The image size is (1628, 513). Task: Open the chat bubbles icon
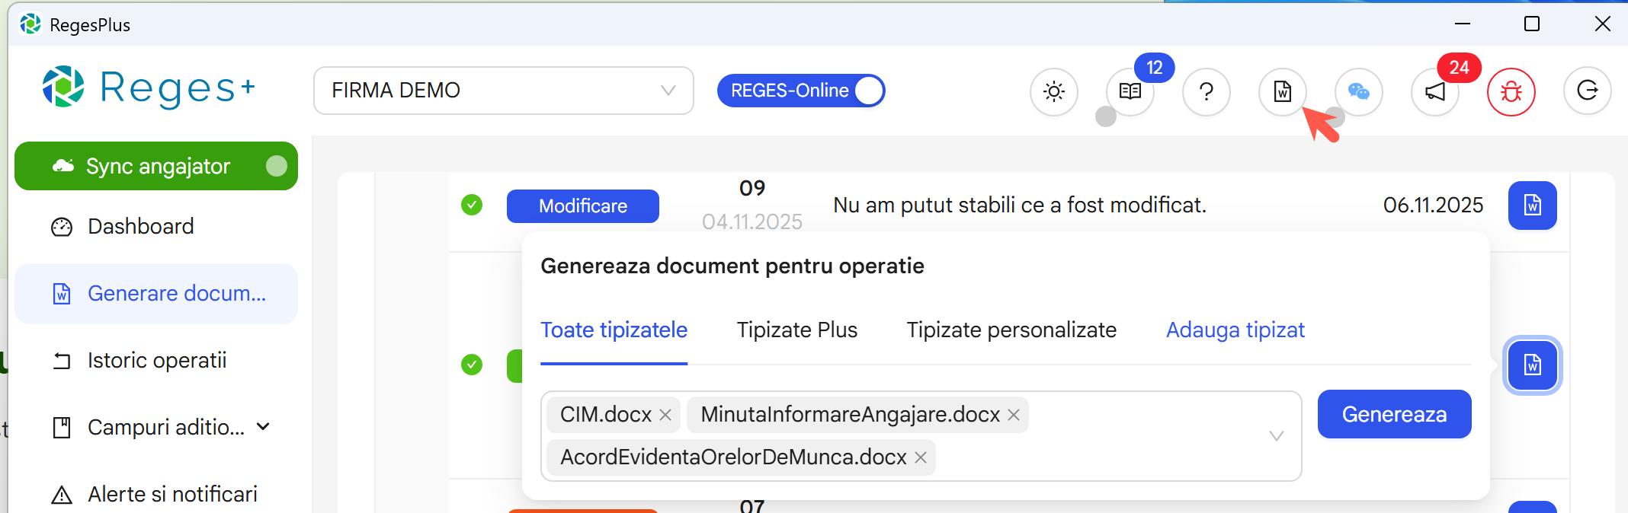(x=1359, y=92)
